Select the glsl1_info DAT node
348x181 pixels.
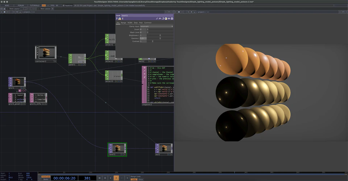(38, 99)
